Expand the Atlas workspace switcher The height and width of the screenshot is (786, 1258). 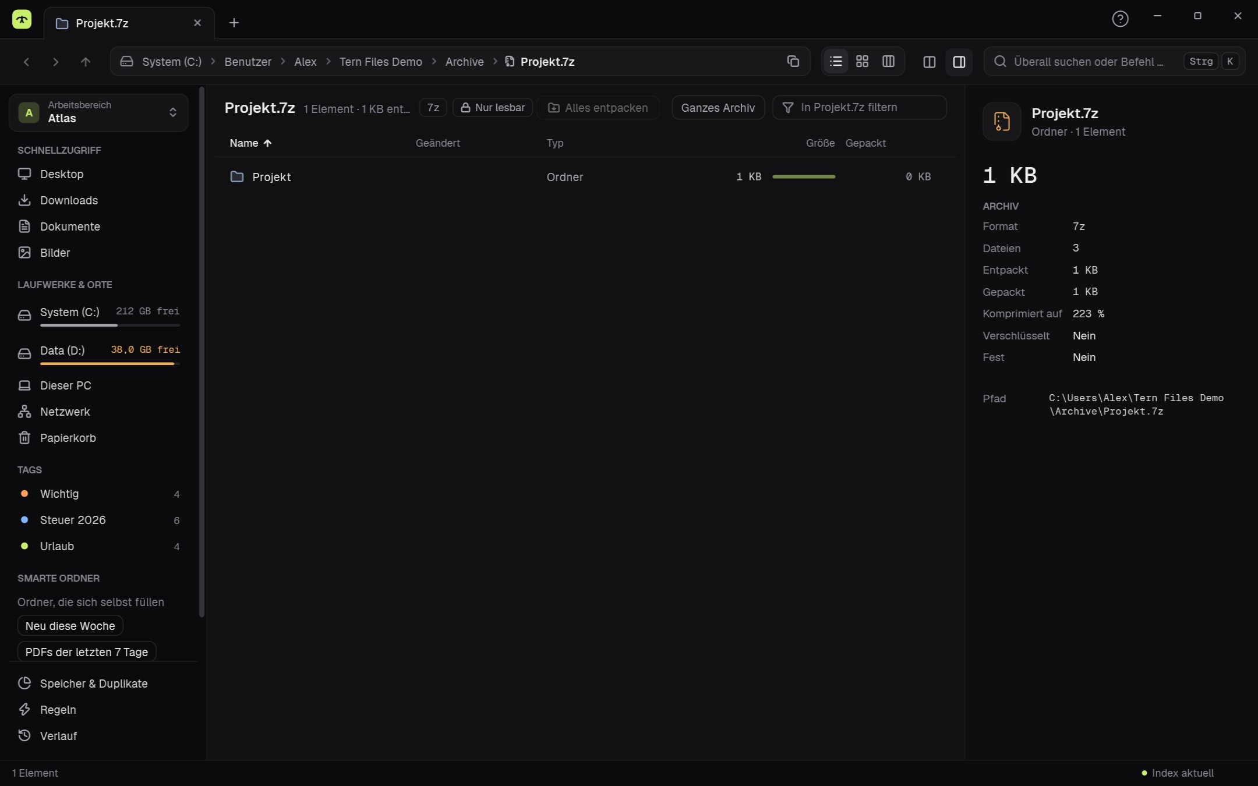[x=98, y=112]
